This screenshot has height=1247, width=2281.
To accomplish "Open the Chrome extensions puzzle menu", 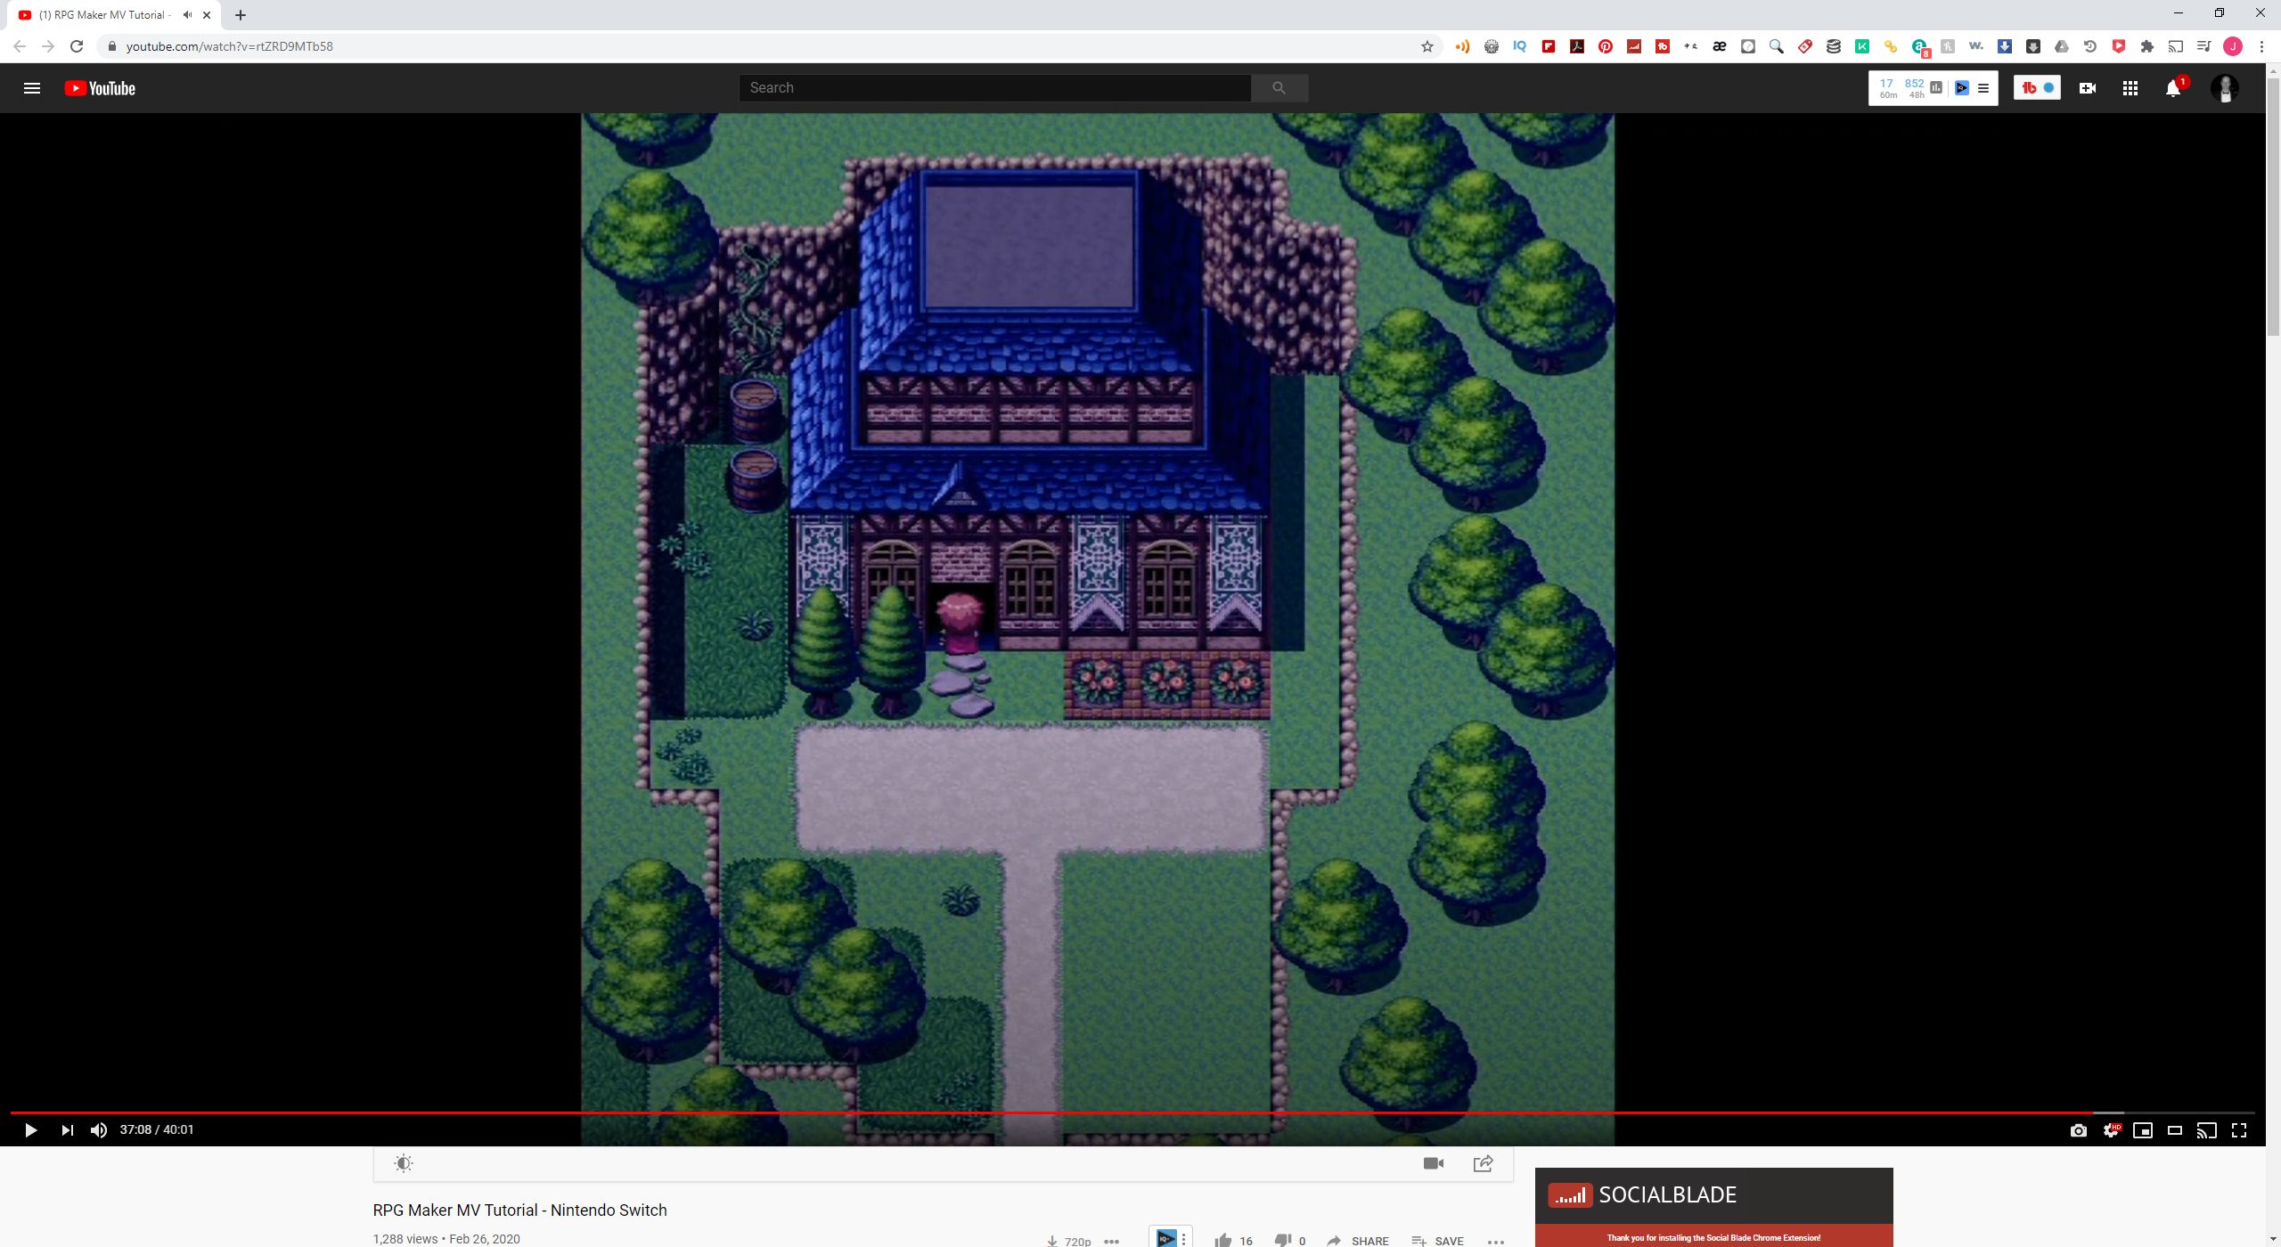I will pyautogui.click(x=2147, y=46).
